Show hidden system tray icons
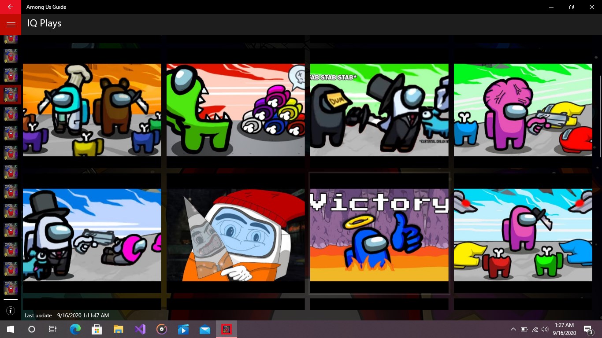The height and width of the screenshot is (338, 602). click(x=513, y=329)
